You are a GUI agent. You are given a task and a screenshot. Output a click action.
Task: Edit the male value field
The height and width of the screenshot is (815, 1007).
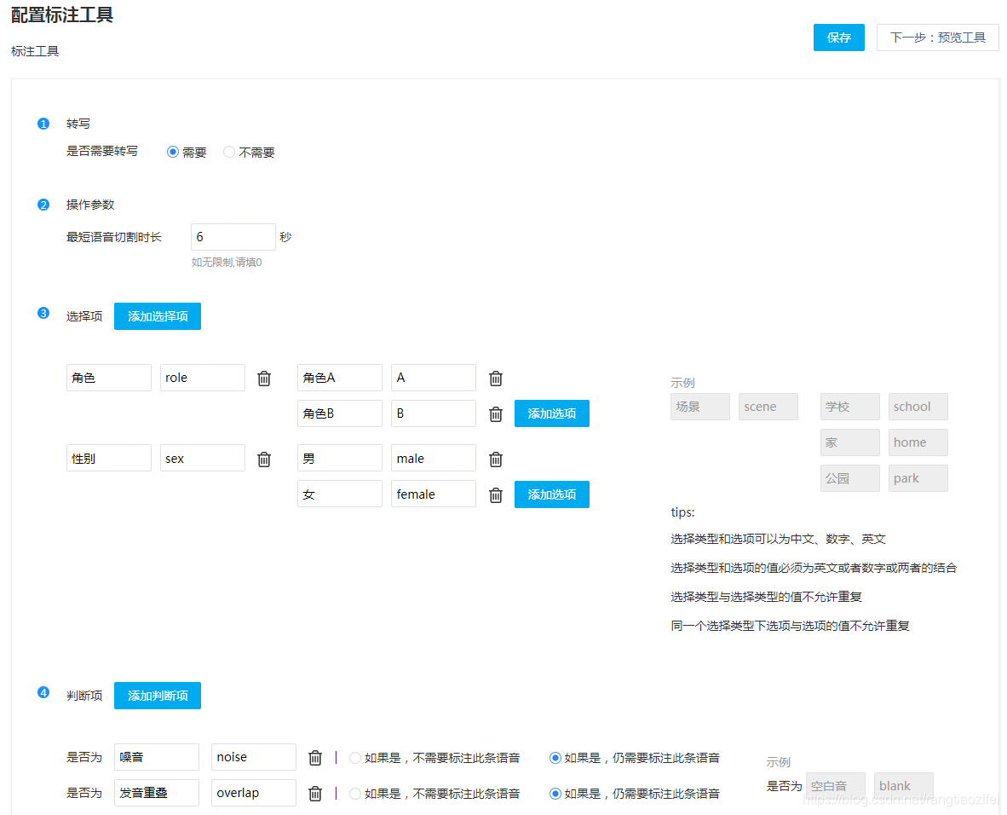(x=434, y=459)
